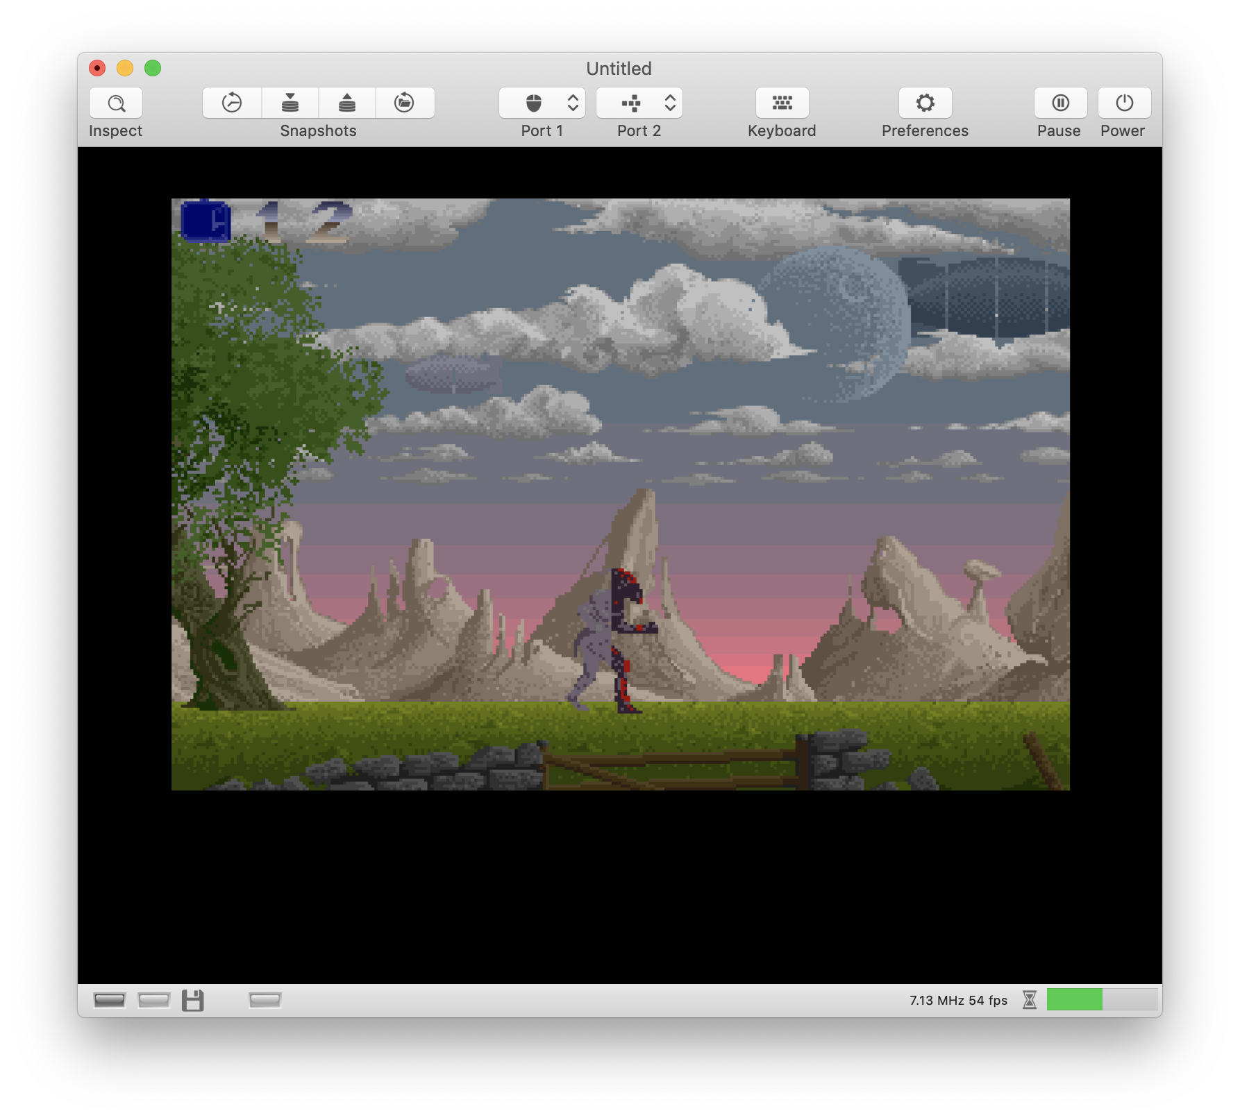Click the "7.13 MHz 54 fps" speed readout
The image size is (1240, 1120).
(958, 1000)
